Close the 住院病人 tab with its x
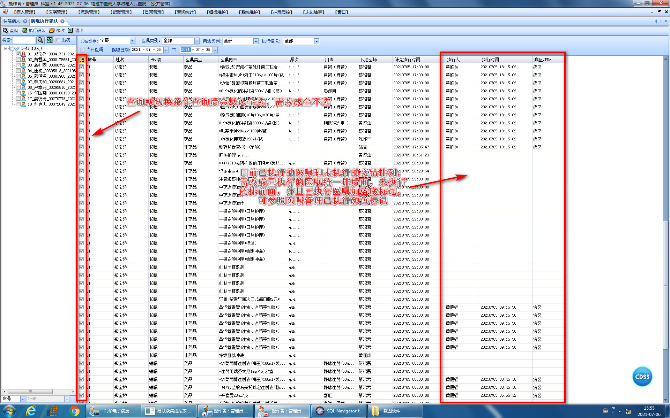This screenshot has width=670, height=418. pos(25,21)
